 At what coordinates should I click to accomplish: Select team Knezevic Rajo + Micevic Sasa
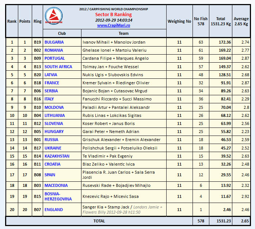click(111, 196)
